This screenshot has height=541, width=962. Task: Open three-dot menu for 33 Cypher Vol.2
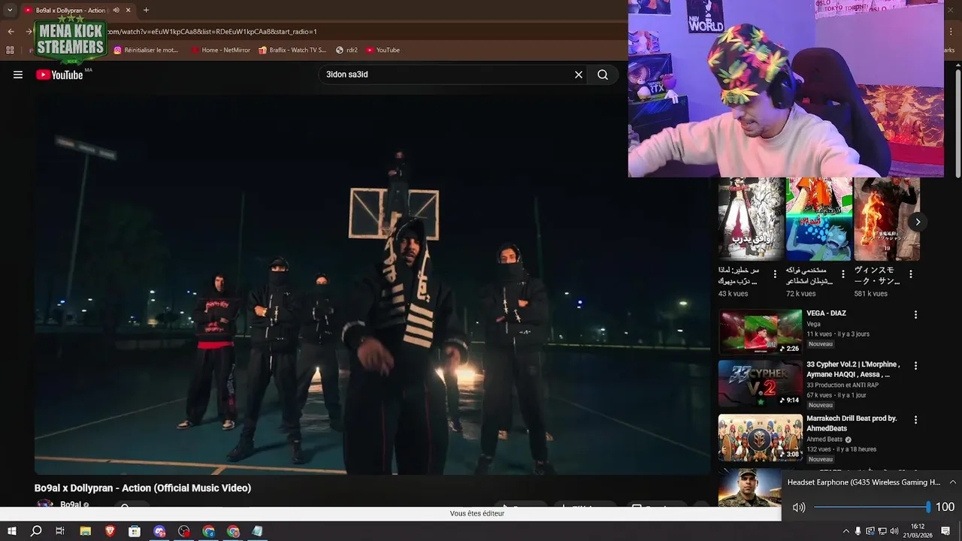click(915, 366)
